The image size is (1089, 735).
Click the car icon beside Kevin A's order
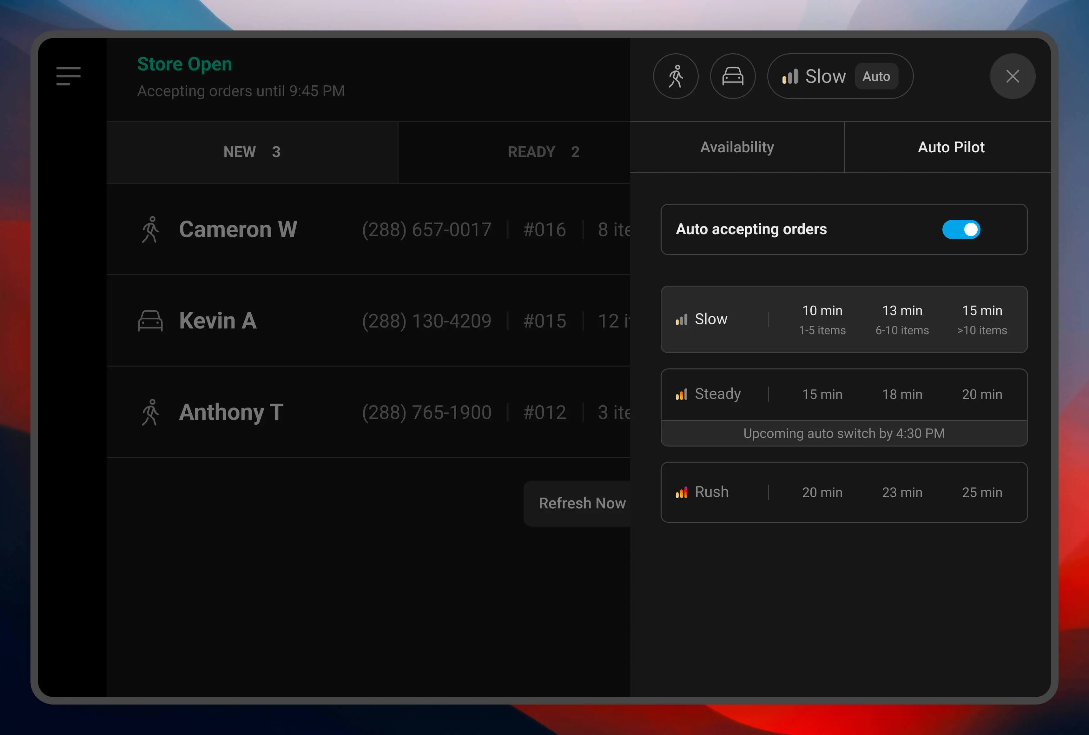pos(151,321)
